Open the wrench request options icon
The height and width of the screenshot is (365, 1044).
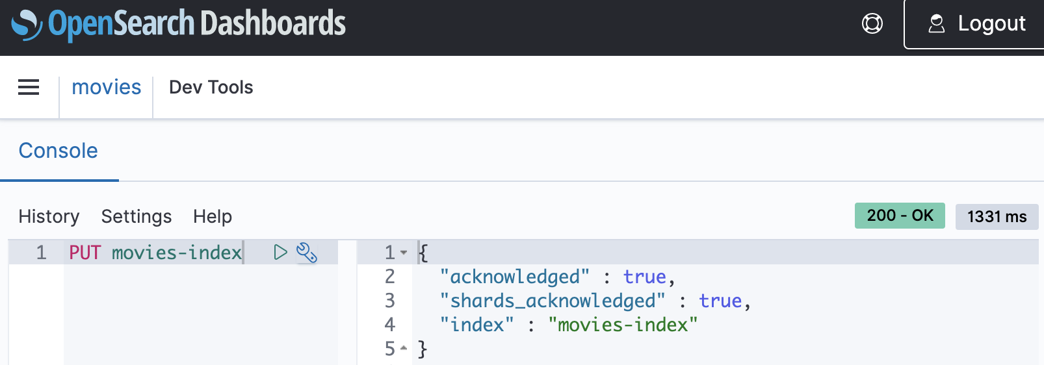[x=306, y=253]
